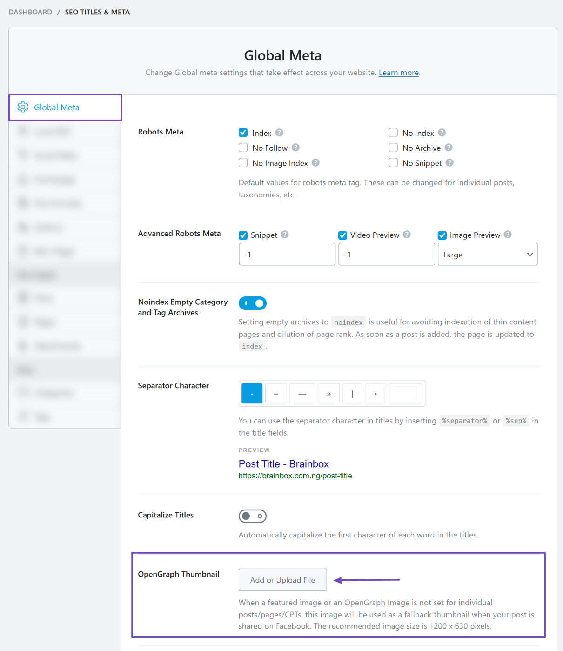Open Post Title - Brainbox preview link
The width and height of the screenshot is (563, 651).
(283, 464)
